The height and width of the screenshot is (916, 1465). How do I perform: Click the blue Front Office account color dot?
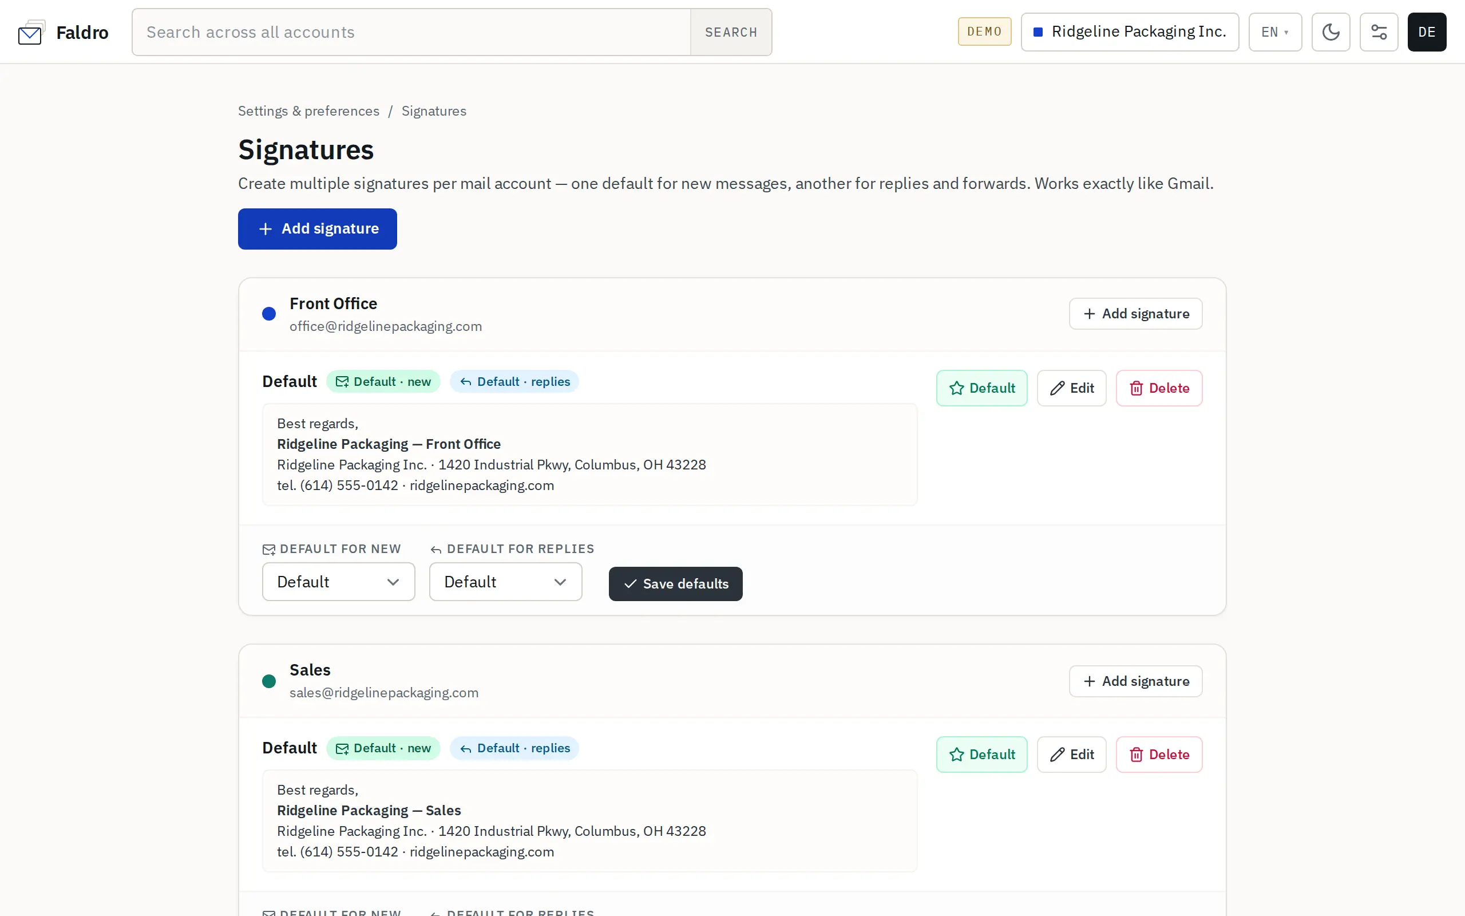(x=269, y=314)
